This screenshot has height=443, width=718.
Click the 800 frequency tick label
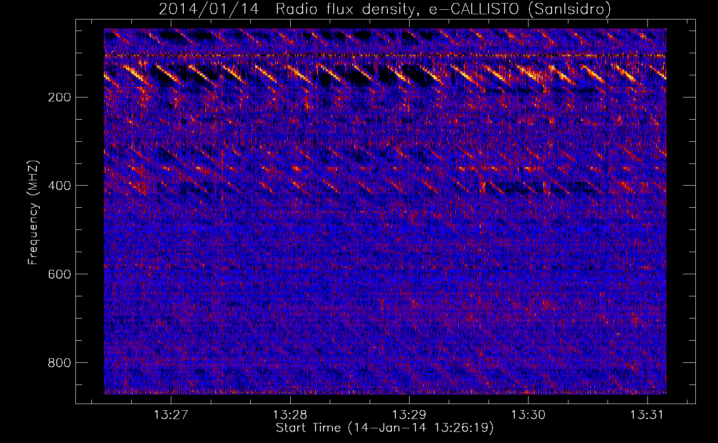(59, 363)
